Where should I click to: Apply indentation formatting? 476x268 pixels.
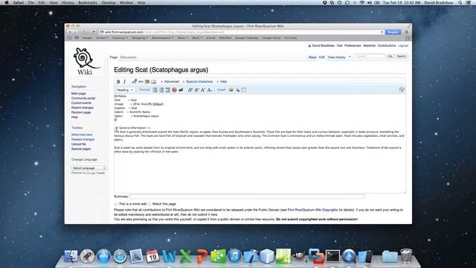coord(168,90)
